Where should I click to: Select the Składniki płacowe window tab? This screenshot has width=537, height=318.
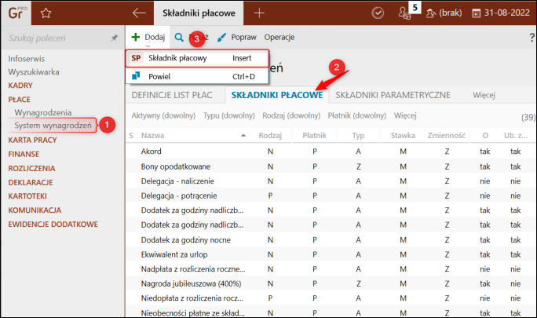pyautogui.click(x=199, y=13)
